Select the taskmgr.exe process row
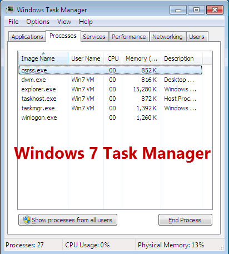The height and width of the screenshot is (254, 229). (x=110, y=108)
